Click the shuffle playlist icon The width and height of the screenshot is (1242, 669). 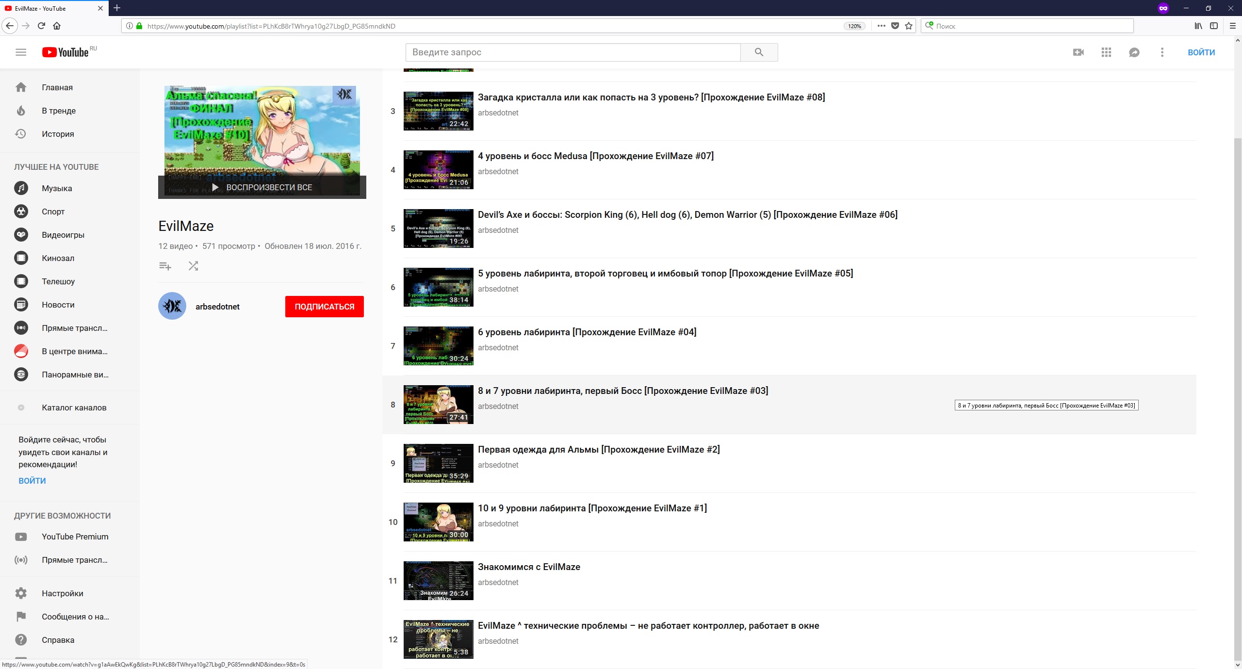coord(193,266)
